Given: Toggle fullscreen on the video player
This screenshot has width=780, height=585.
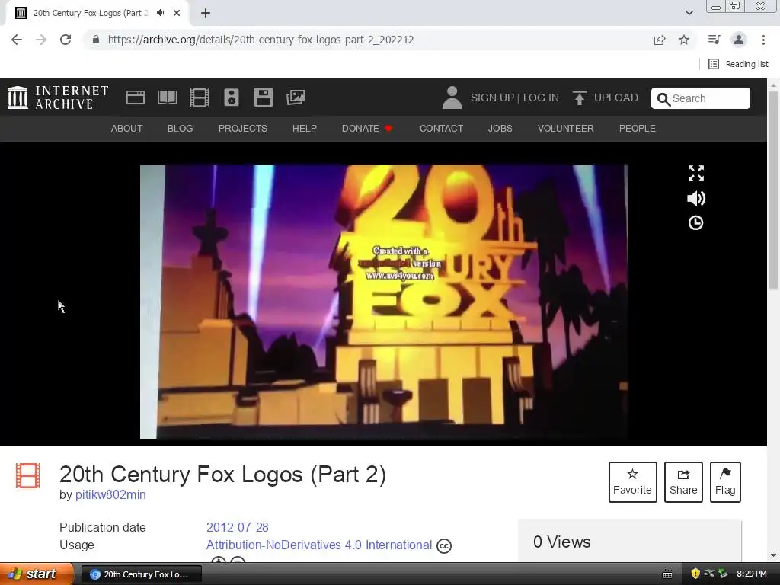Looking at the screenshot, I should [696, 173].
